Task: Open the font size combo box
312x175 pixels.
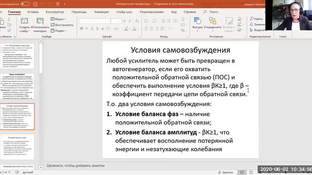Action: pyautogui.click(x=116, y=21)
